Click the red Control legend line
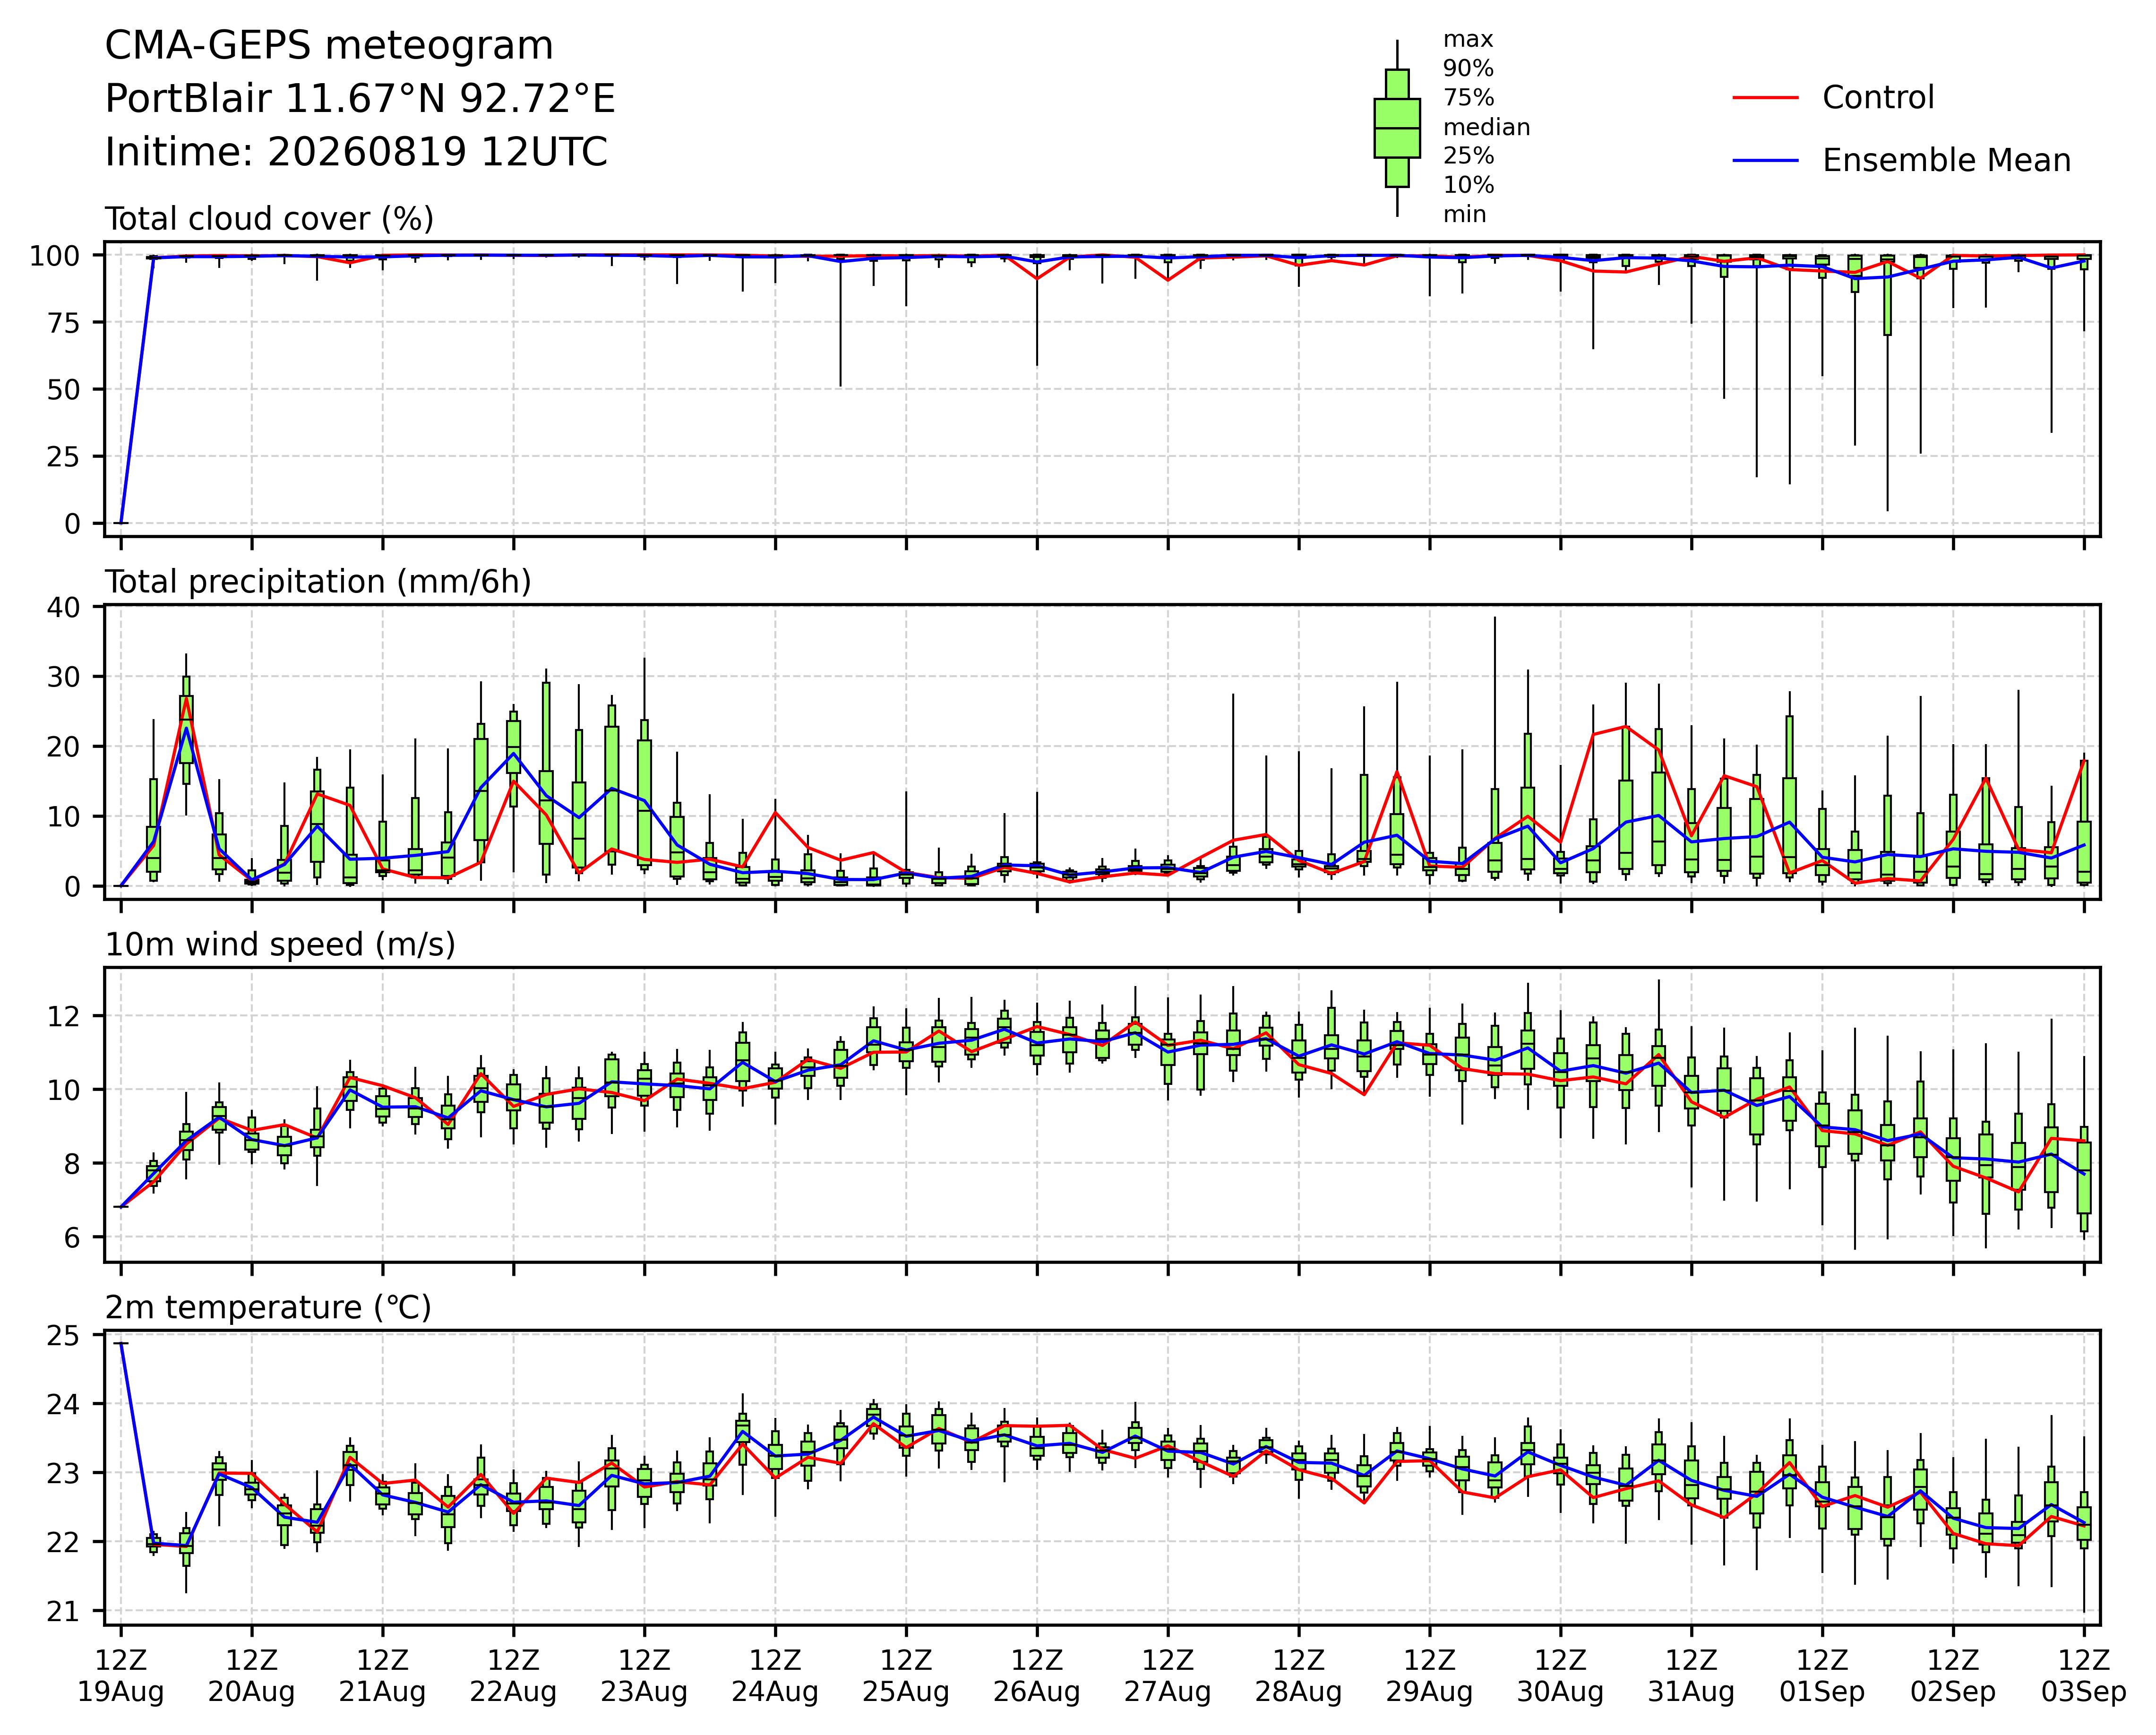The image size is (2156, 1735). (x=1766, y=98)
